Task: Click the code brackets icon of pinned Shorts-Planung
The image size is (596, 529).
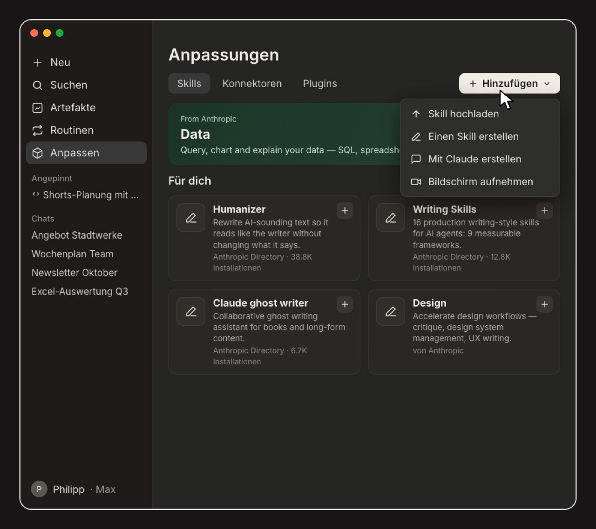Action: click(x=36, y=194)
